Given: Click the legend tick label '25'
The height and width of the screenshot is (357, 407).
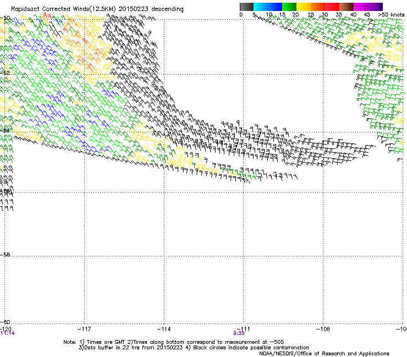Looking at the screenshot, I should (x=311, y=15).
